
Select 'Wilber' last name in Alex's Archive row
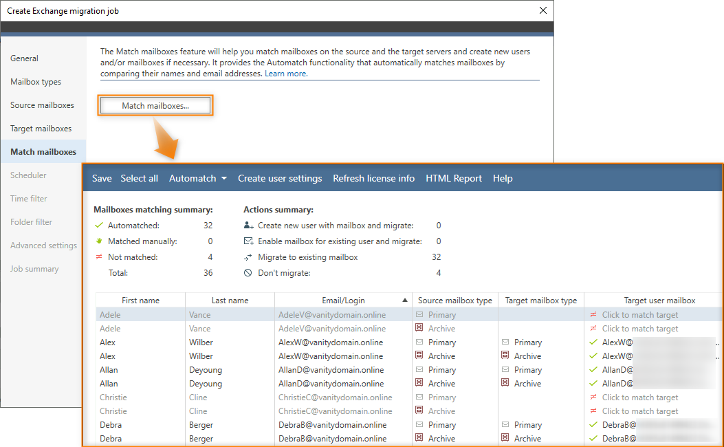pos(201,356)
